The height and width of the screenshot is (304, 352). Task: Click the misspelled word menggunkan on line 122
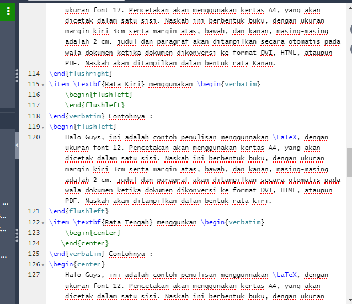(x=177, y=222)
